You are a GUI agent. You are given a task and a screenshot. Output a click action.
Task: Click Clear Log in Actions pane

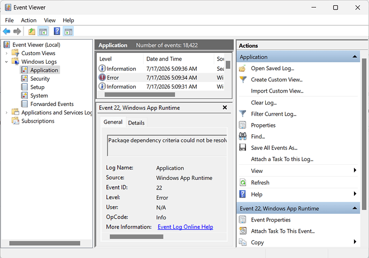(x=264, y=103)
